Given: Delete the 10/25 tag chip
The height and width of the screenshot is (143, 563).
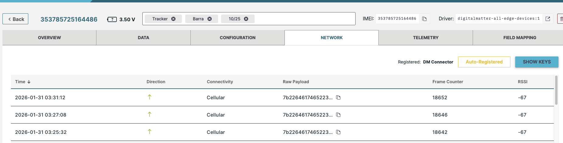Looking at the screenshot, I should click(246, 19).
